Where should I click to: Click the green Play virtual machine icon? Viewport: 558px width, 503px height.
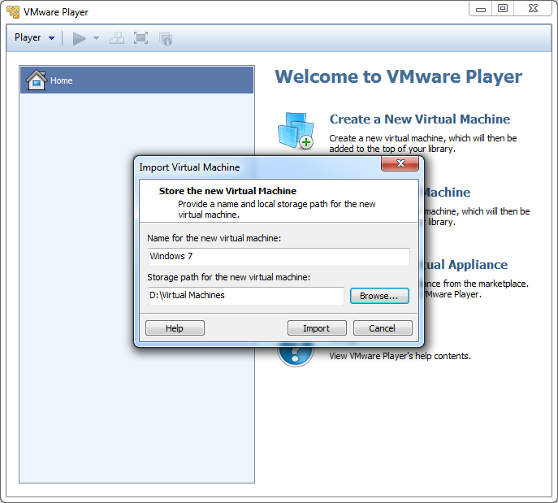coord(79,38)
